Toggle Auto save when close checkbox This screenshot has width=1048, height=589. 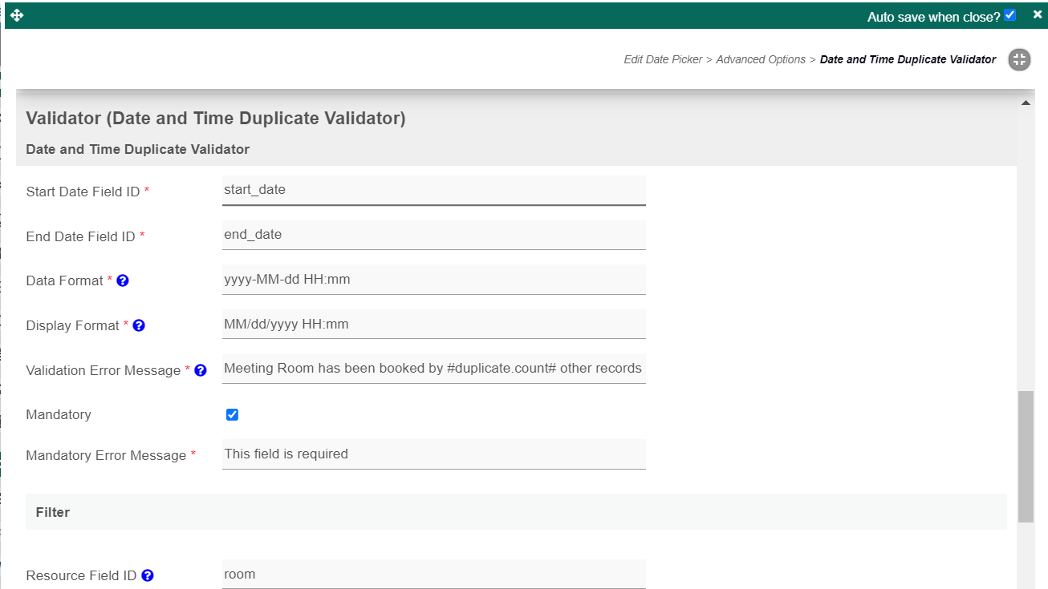point(1010,15)
